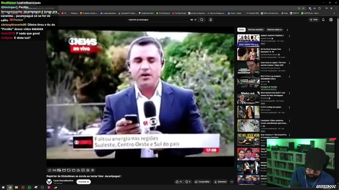Click the broadcast waves icon below the video
Screen dimensions: 339x190
pyautogui.click(x=54, y=170)
